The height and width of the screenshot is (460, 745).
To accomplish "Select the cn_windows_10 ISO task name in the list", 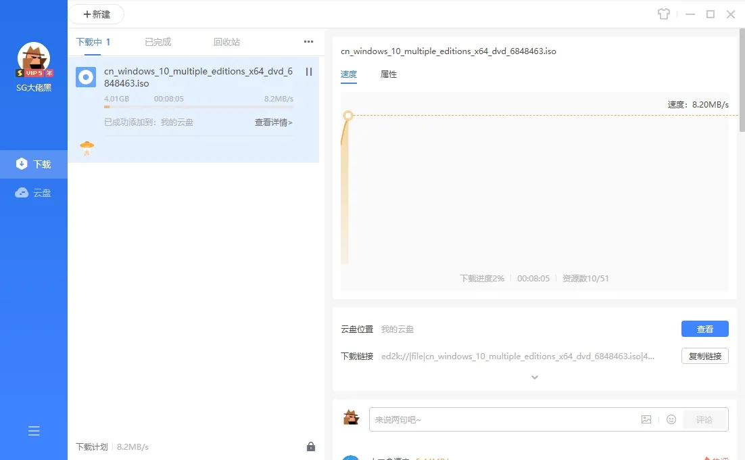I will click(x=198, y=77).
